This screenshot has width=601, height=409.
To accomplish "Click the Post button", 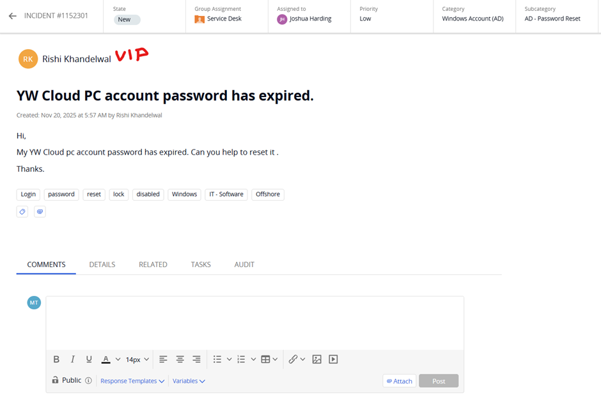I will pyautogui.click(x=439, y=381).
